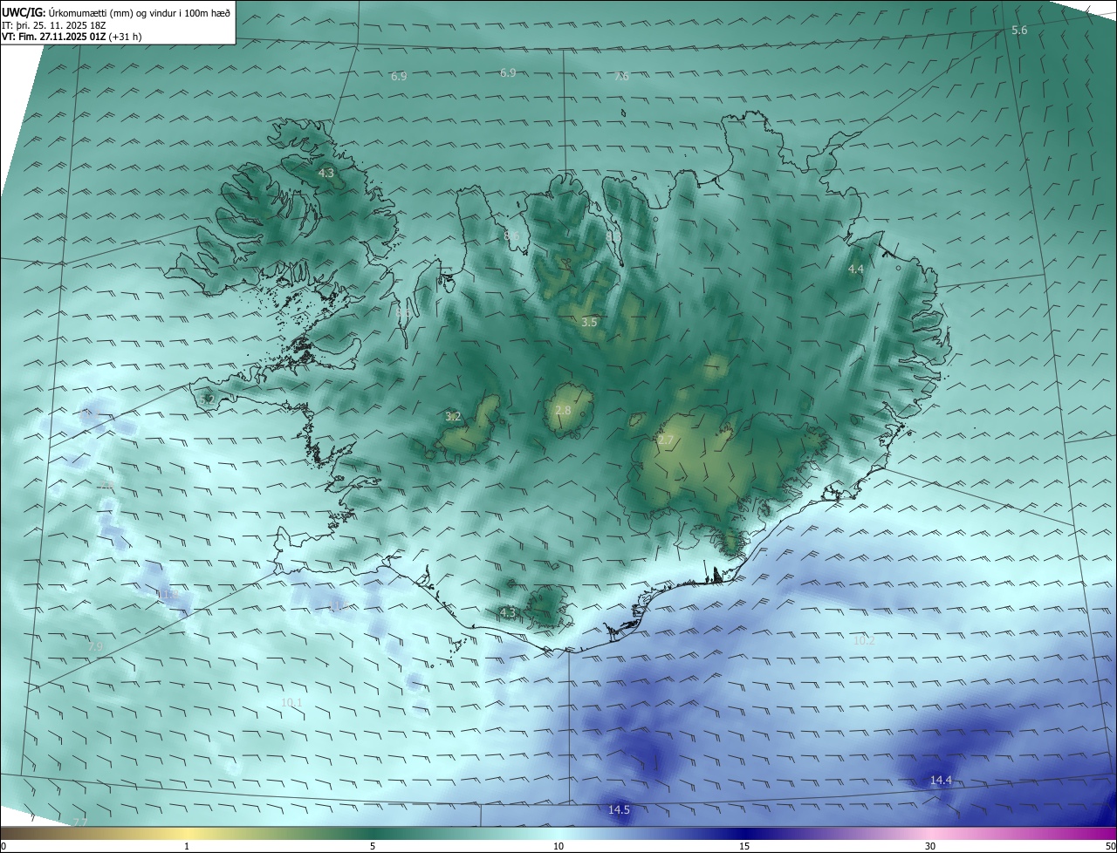Click the 7.7 value label
Image resolution: width=1117 pixels, height=853 pixels.
pyautogui.click(x=80, y=822)
